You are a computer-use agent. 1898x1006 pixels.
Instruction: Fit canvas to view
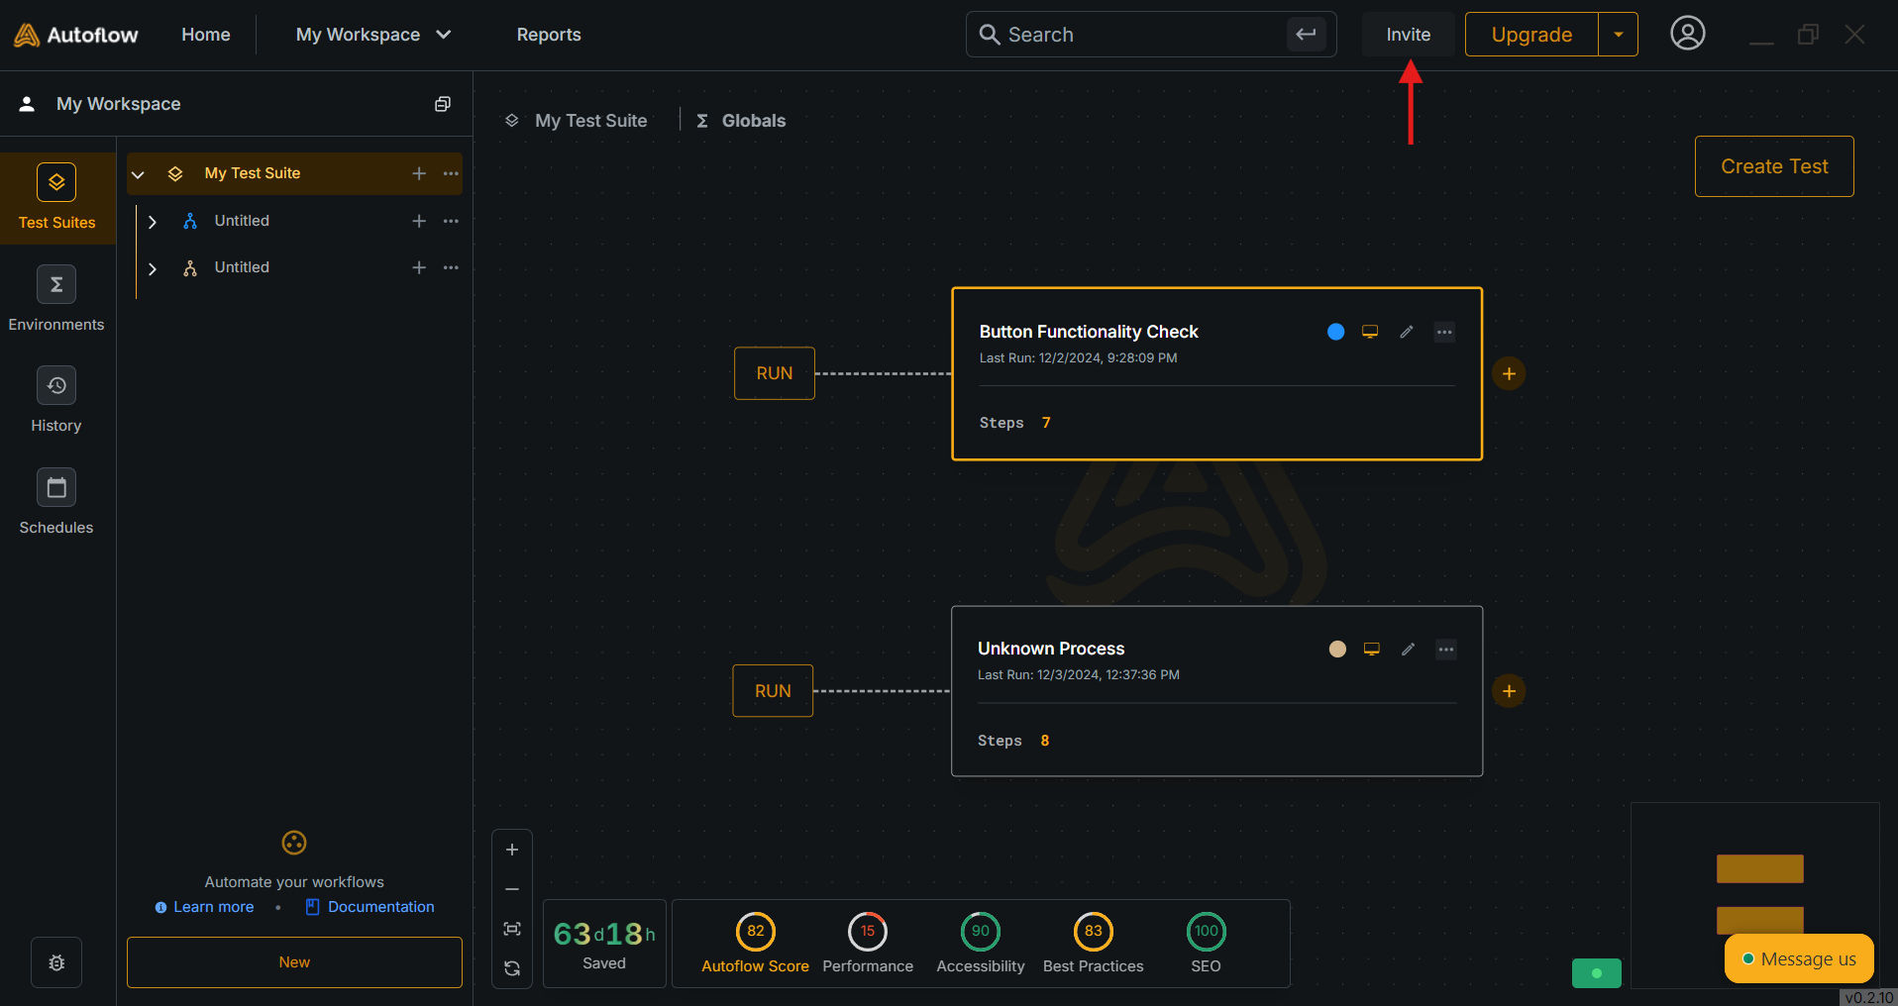(512, 929)
